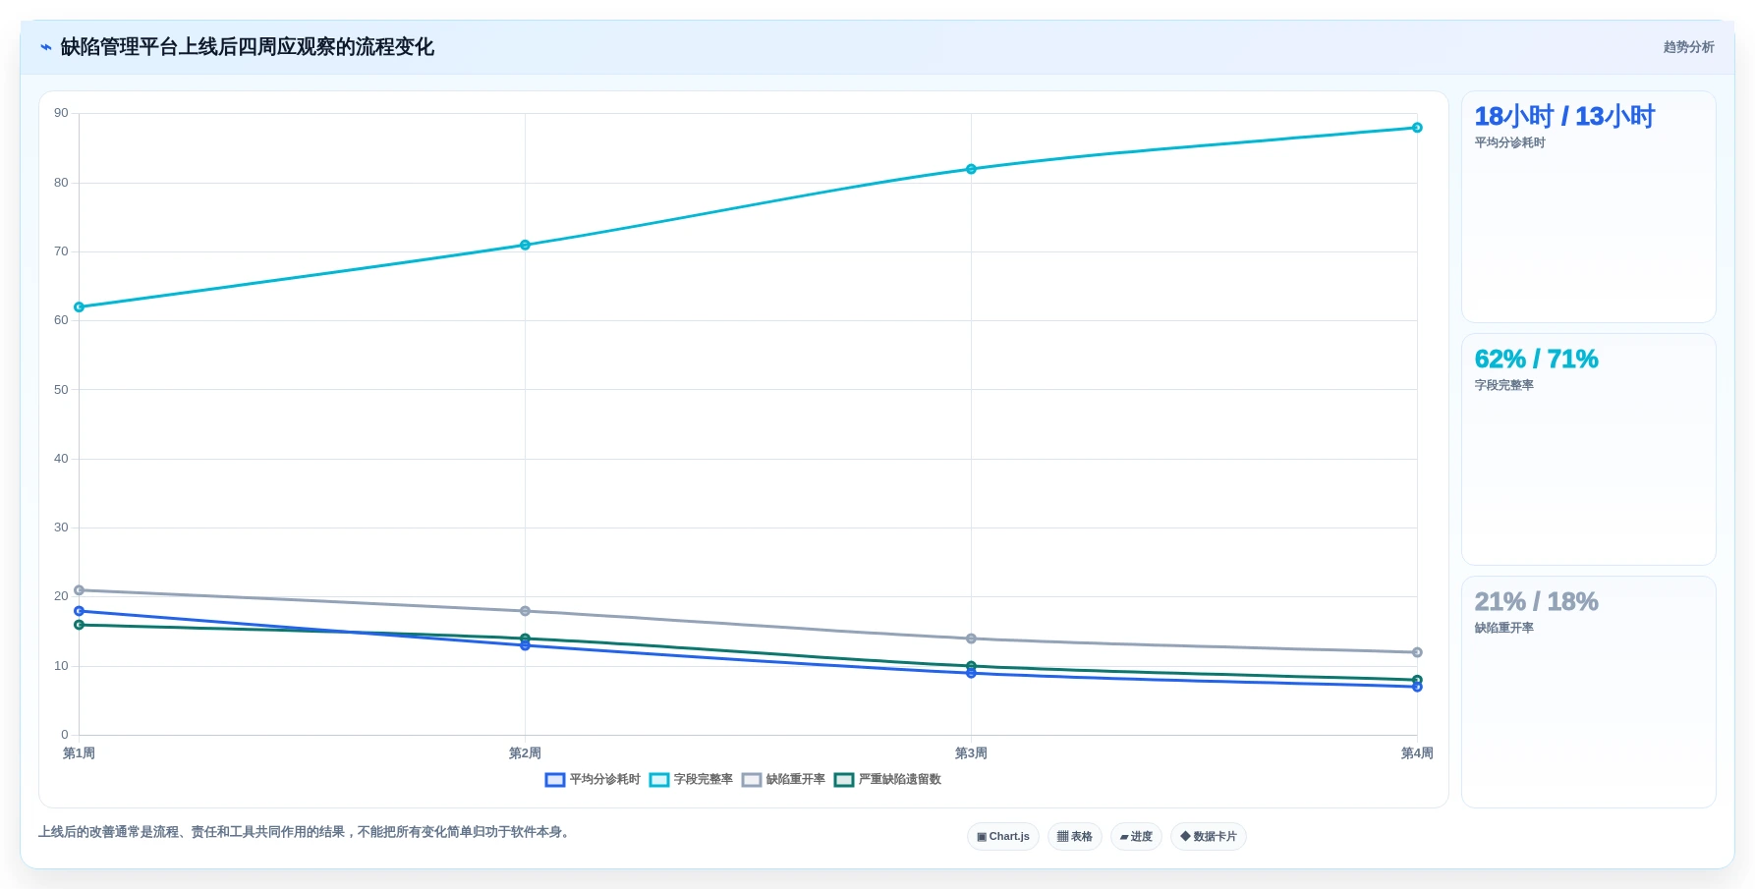This screenshot has height=889, width=1755.
Task: Click the 缺陷重开率 card caption
Action: [1503, 629]
